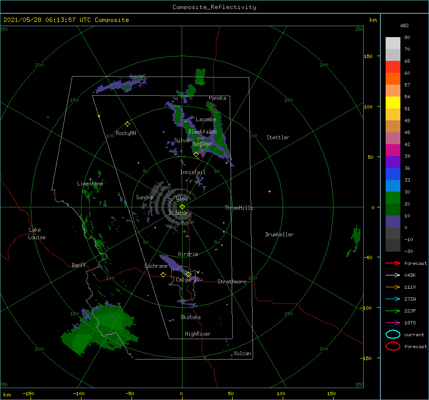Click the Didsbury town label
Image resolution: width=429 pixels, height=400 pixels.
[180, 213]
